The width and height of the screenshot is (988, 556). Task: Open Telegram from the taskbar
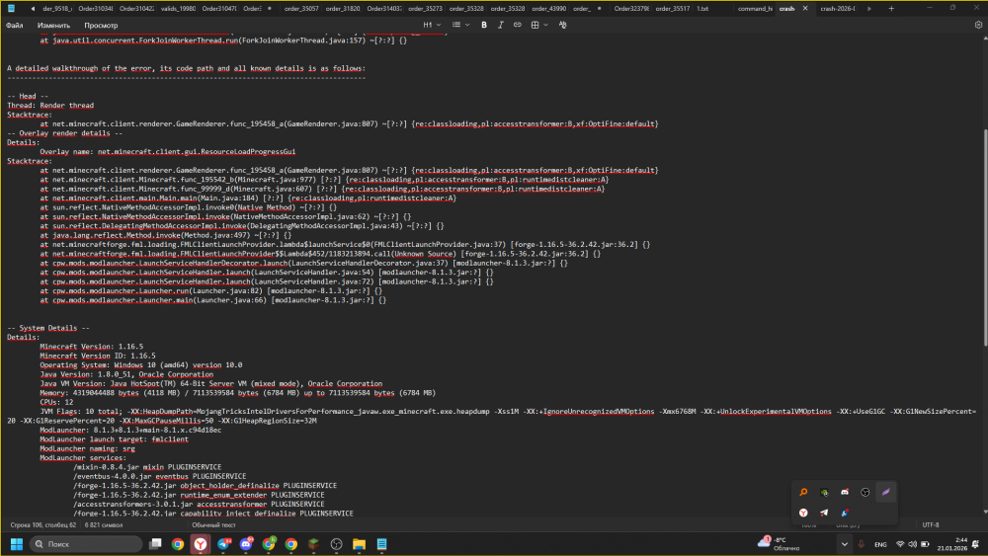click(x=223, y=544)
